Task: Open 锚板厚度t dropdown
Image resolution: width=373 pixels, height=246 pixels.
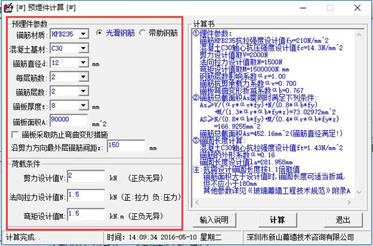Action: [83, 105]
